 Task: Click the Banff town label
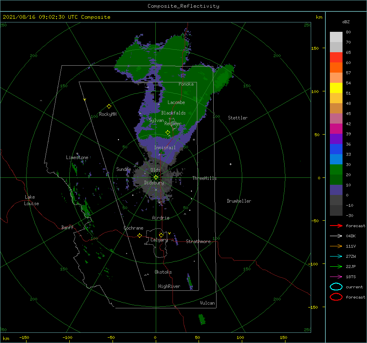tap(67, 227)
